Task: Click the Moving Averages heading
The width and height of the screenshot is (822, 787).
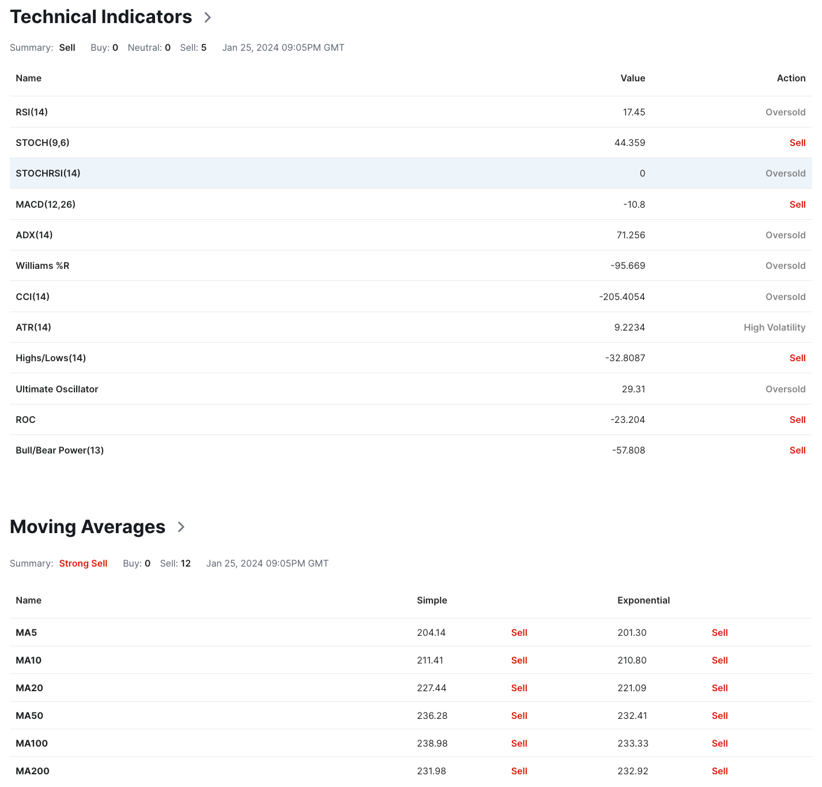Action: 88,527
